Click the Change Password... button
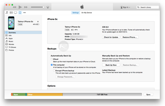The width and height of the screenshot is (165, 106). tap(65, 77)
